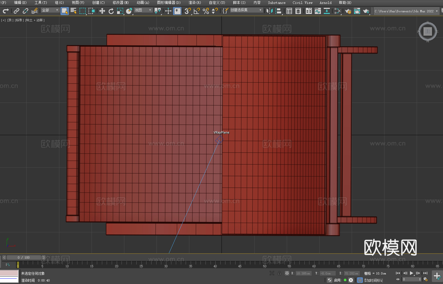Toggle Window/Crossing selection mode
443x284 pixels.
92,11
